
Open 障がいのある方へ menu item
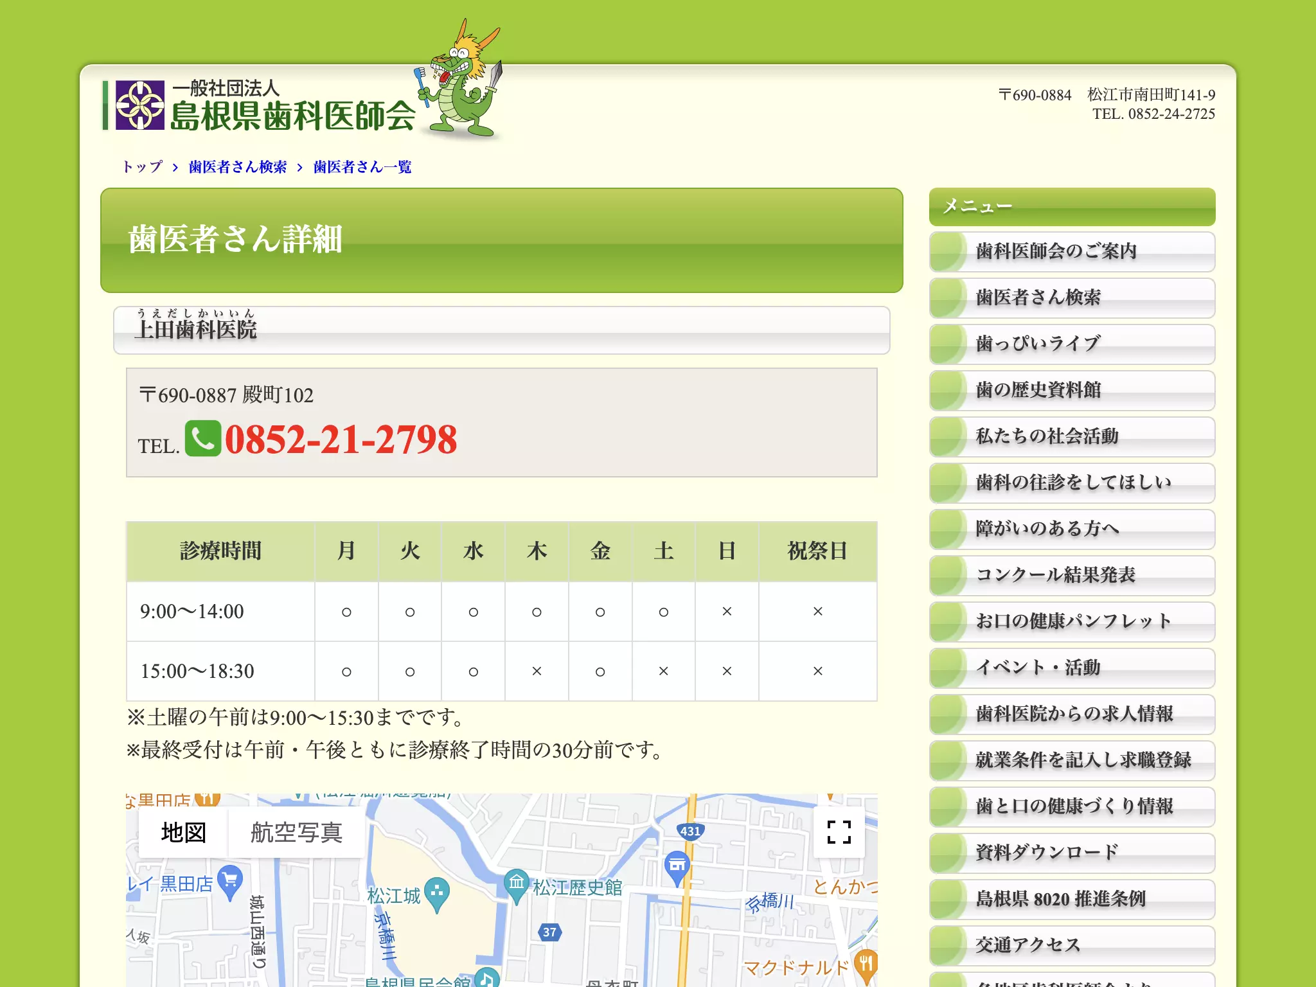pyautogui.click(x=1072, y=529)
